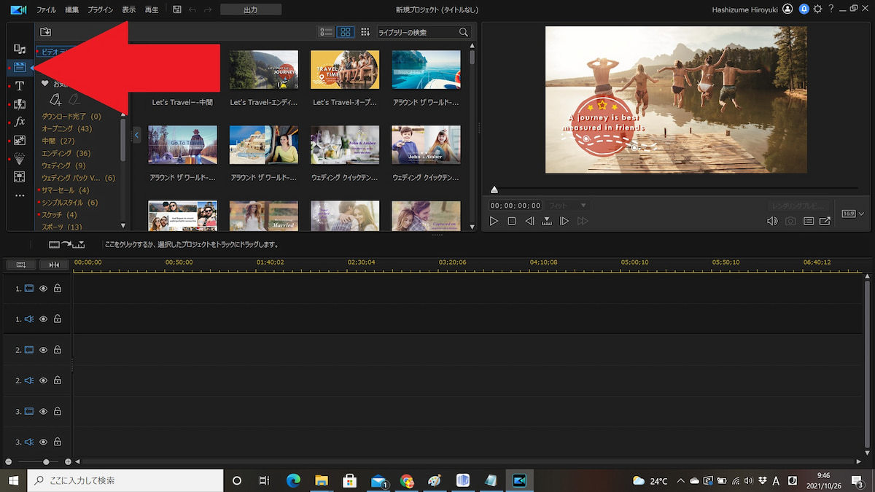The image size is (875, 492).
Task: Select the Title Room 'T' icon
Action: pyautogui.click(x=20, y=86)
